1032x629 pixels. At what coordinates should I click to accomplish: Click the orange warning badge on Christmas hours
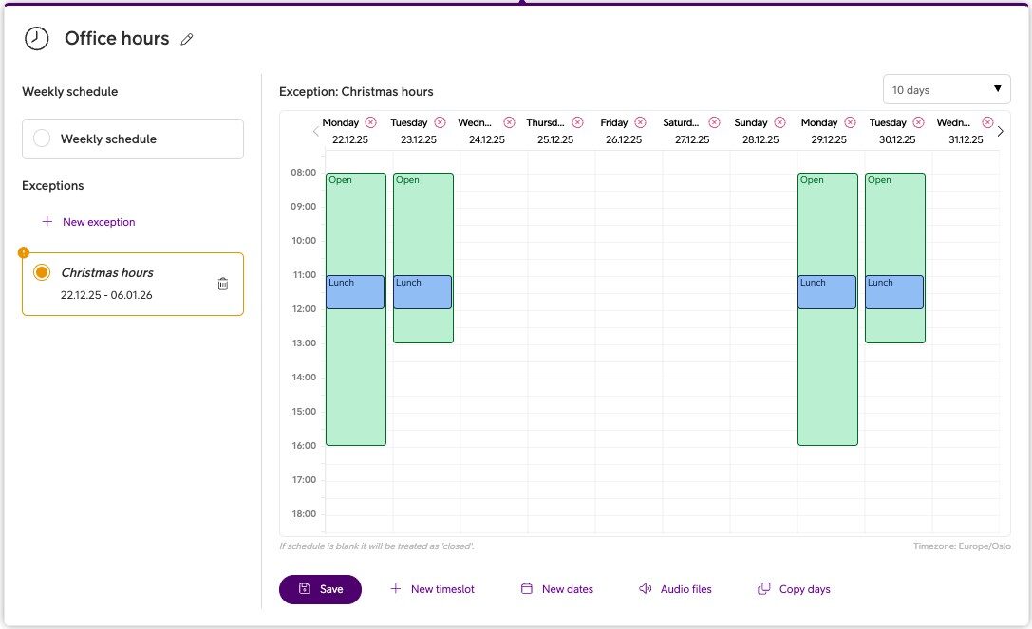pos(24,252)
